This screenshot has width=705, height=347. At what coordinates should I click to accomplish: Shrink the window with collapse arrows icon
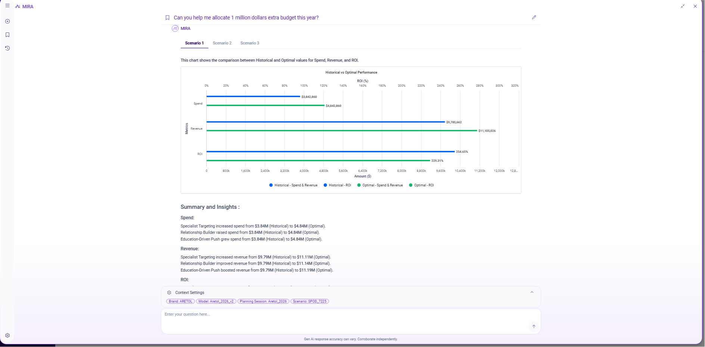coord(682,6)
